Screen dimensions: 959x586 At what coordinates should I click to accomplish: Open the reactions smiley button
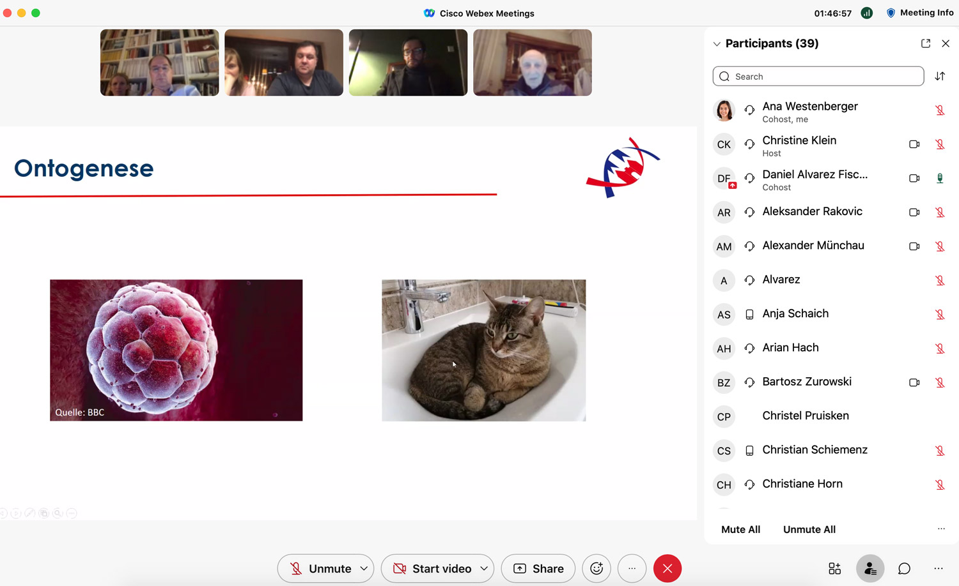(596, 568)
